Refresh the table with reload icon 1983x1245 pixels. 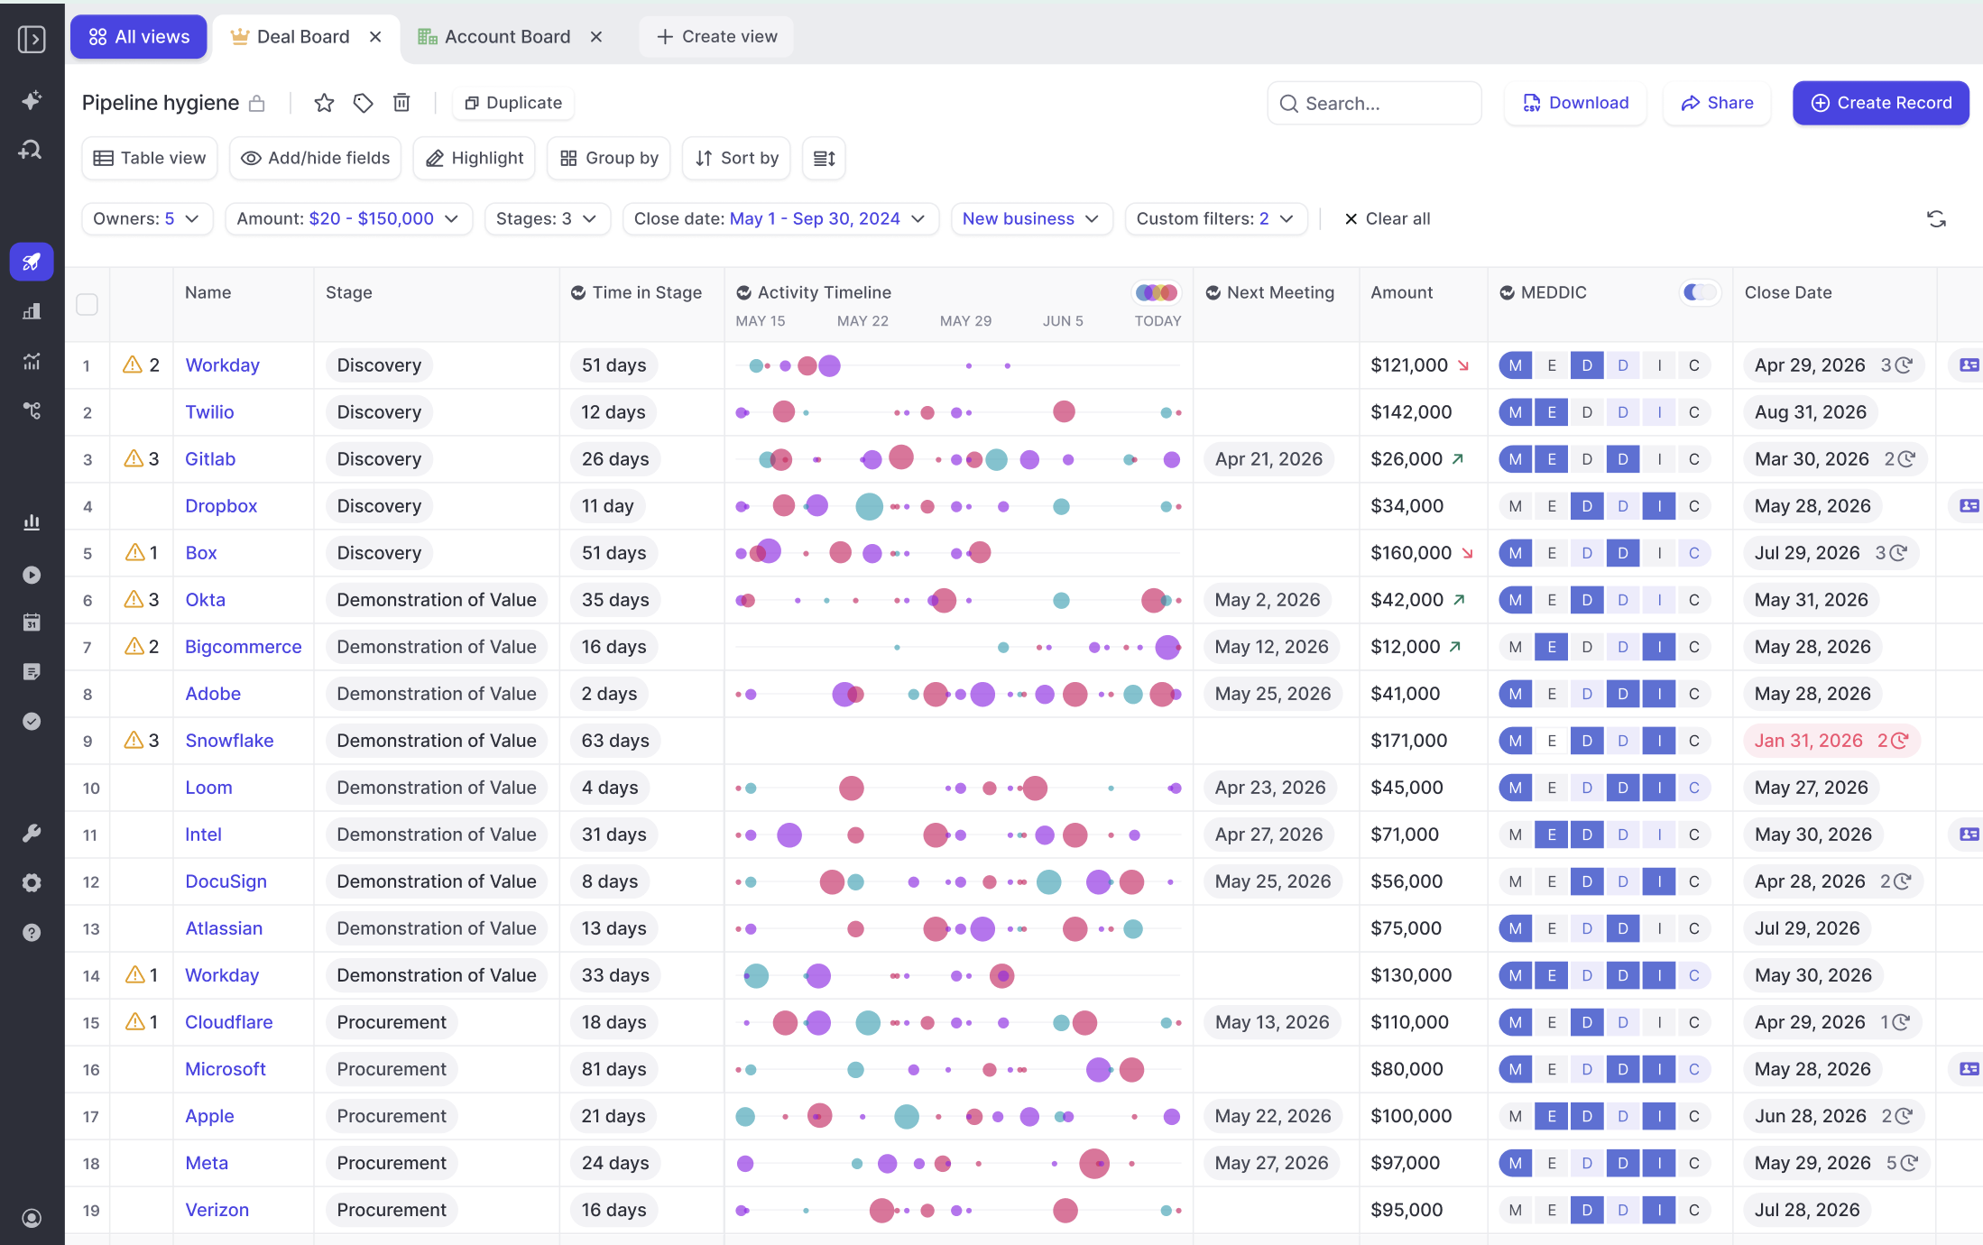1936,219
